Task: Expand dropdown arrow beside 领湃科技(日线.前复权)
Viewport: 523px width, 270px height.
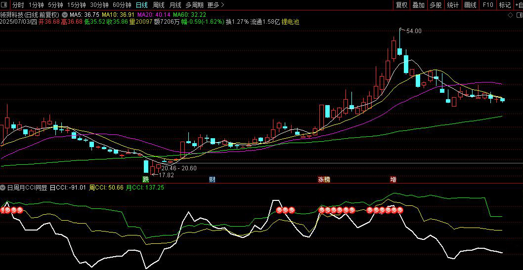Action: [64, 15]
